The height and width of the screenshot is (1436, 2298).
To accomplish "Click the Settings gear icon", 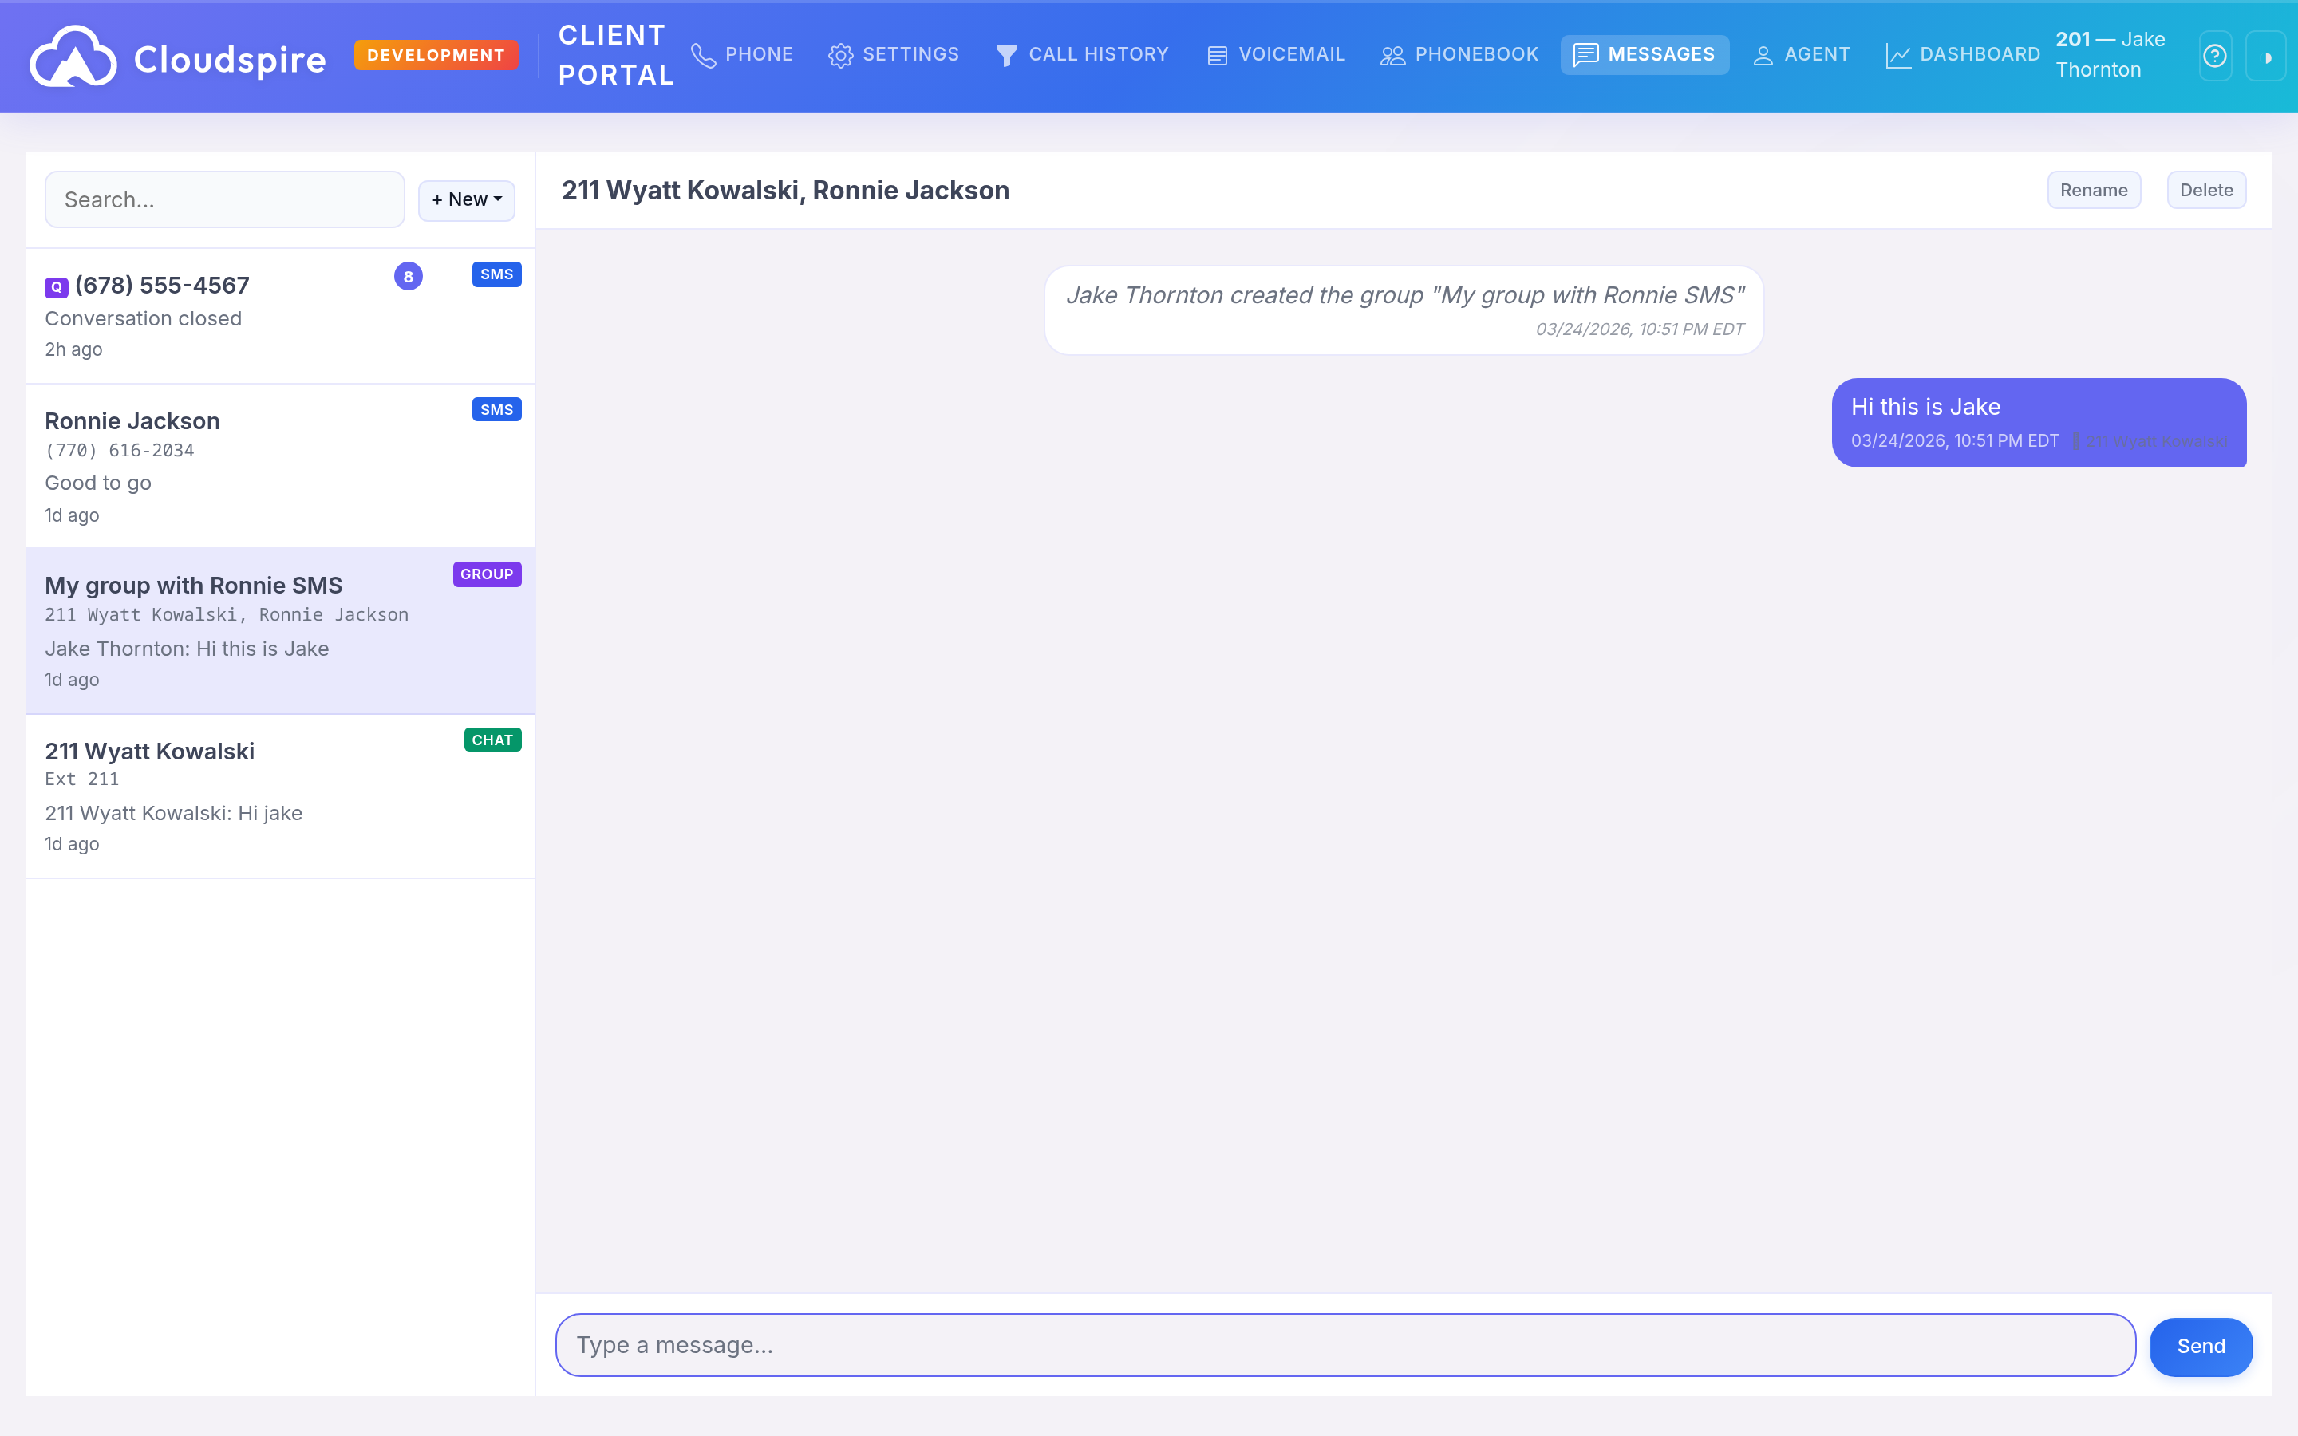I will 841,55.
